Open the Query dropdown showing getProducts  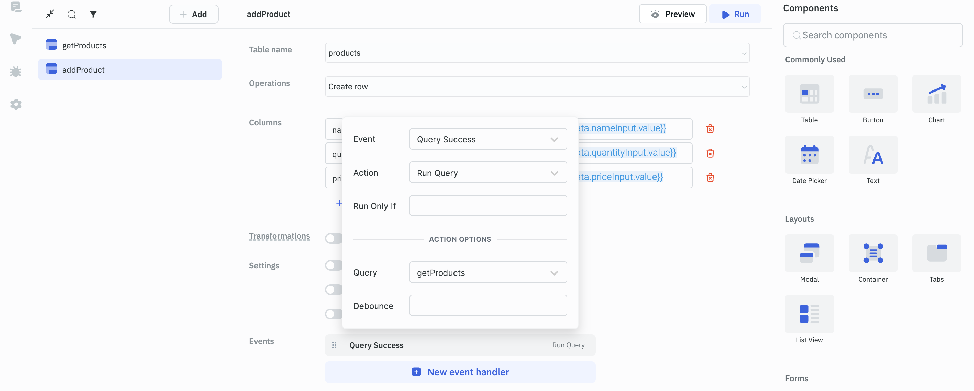[488, 272]
